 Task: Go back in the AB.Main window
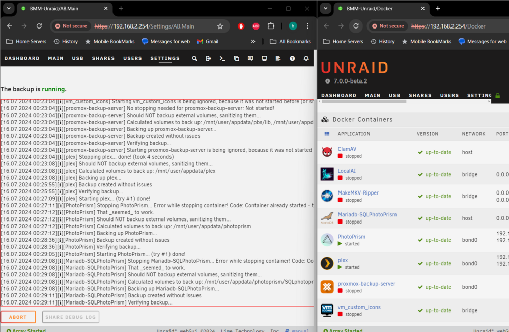click(x=9, y=26)
